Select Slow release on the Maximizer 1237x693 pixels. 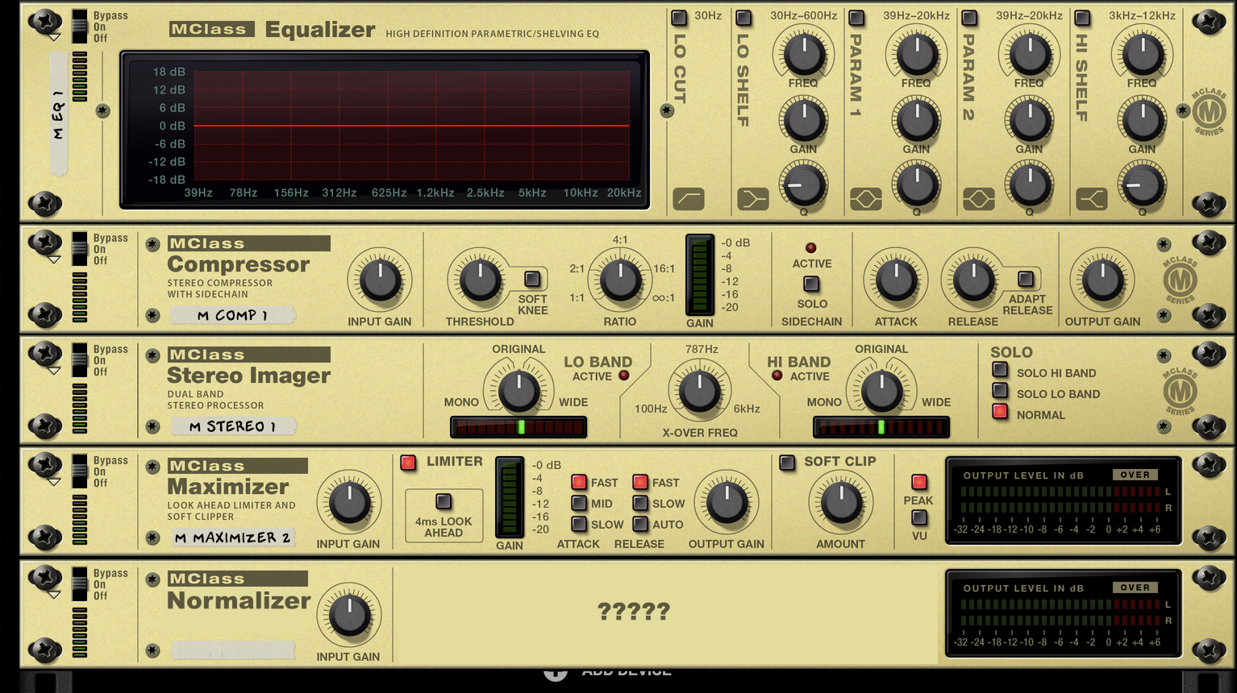tap(640, 504)
